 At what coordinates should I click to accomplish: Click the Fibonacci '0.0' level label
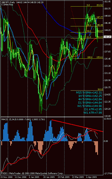click(x=88, y=5)
